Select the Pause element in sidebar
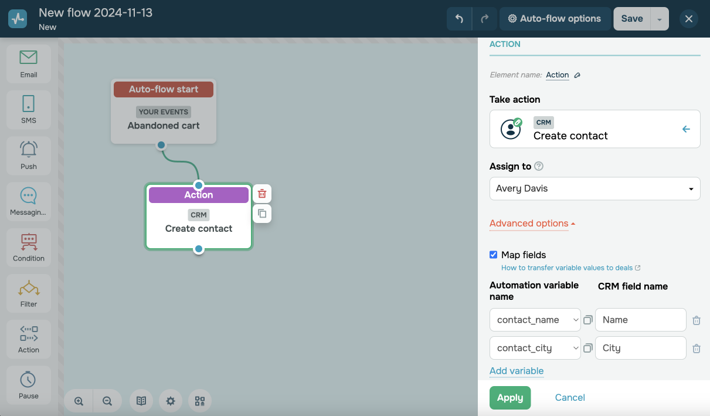 (x=29, y=385)
